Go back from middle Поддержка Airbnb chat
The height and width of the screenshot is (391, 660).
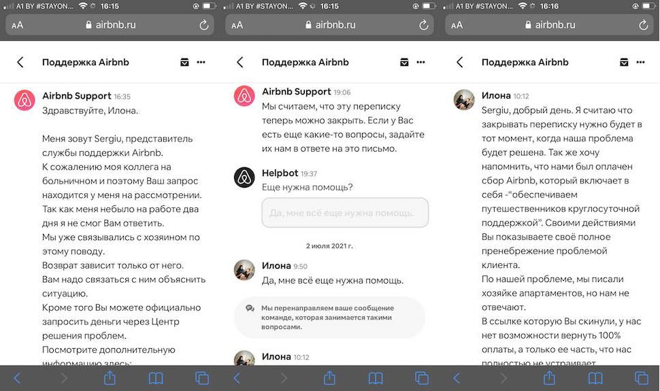[x=240, y=63]
